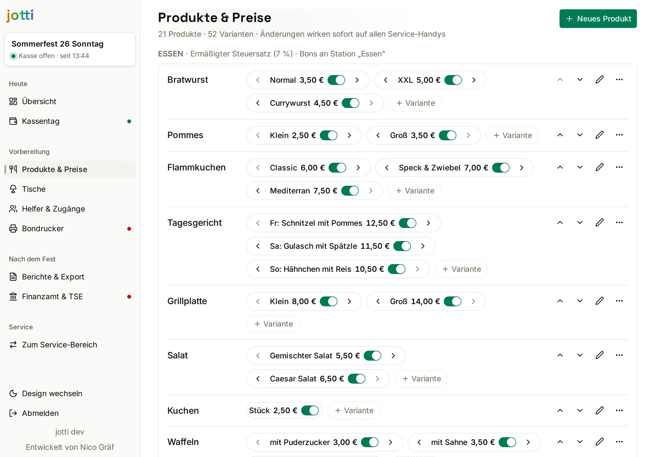Toggle off Pommes Klein availability

point(328,135)
